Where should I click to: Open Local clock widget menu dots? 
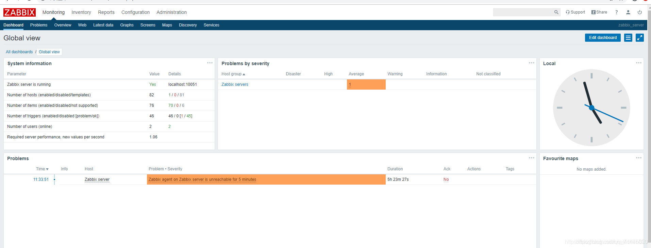click(639, 63)
